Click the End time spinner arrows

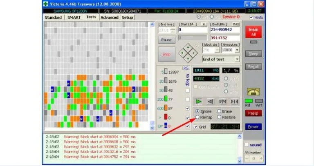click(x=173, y=30)
